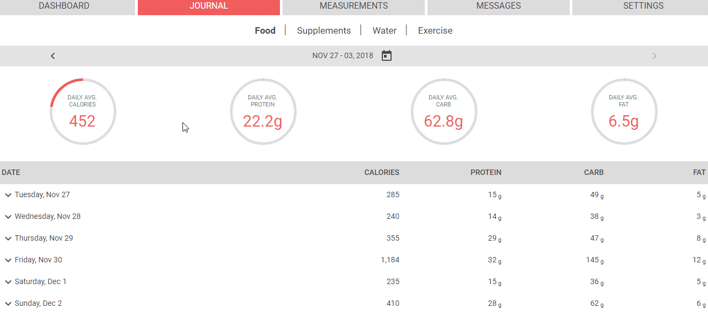Click the Daily Avg. Protein gauge
The image size is (708, 314).
pyautogui.click(x=263, y=111)
